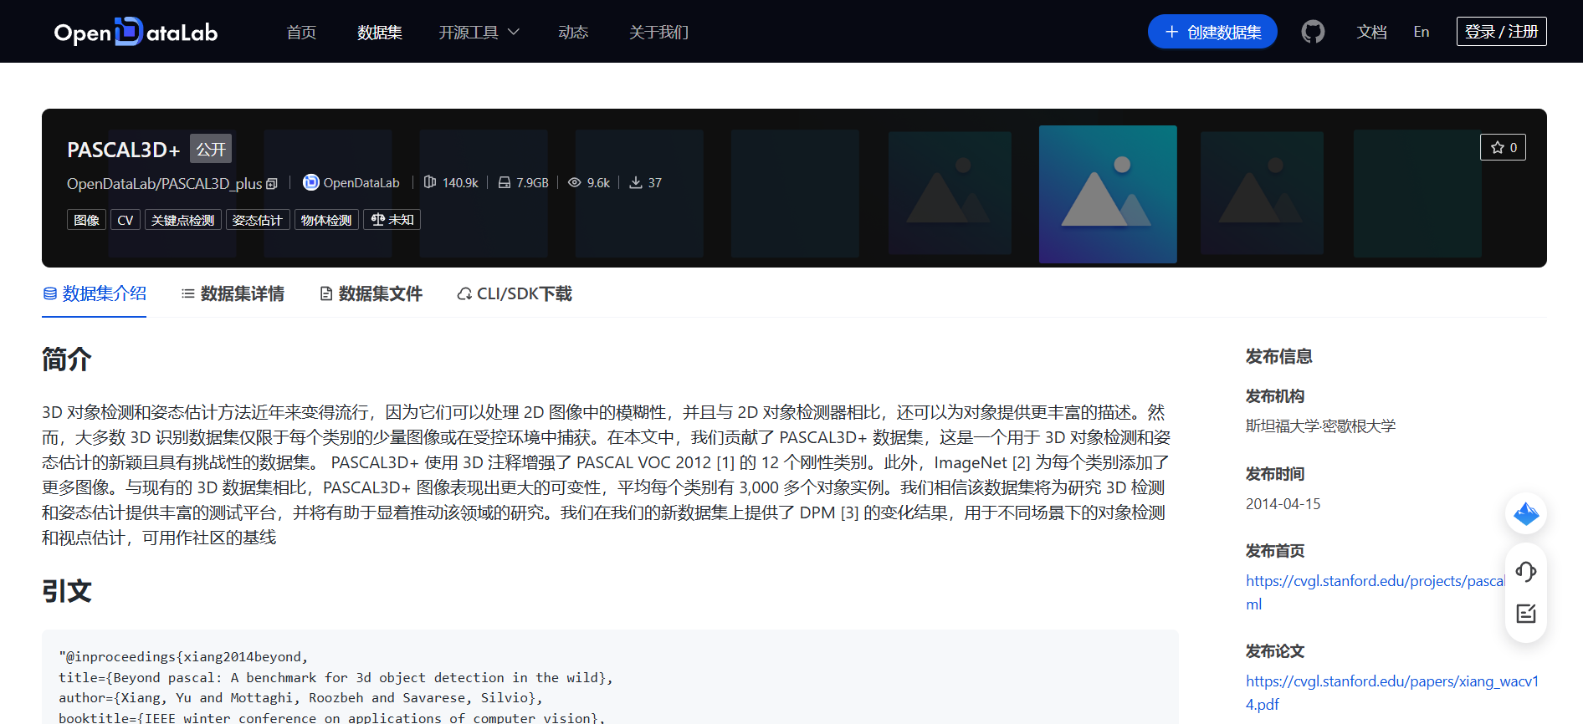
Task: Open the GitHub icon in header
Action: coord(1313,32)
